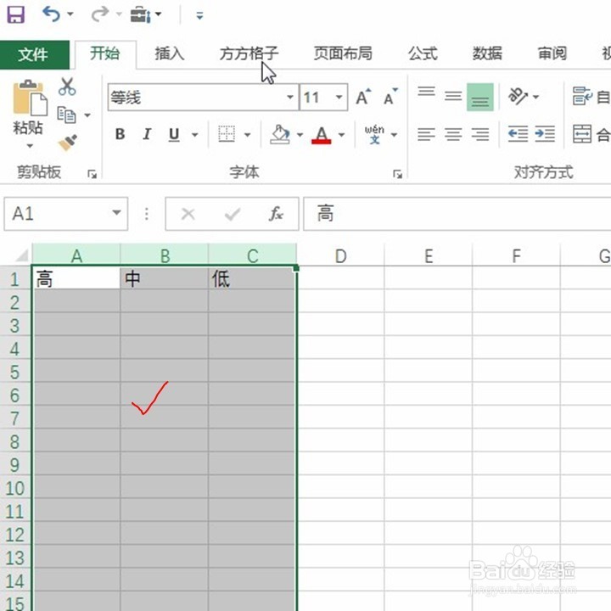The height and width of the screenshot is (611, 611).
Task: Open the 剪贴板 dialog launcher
Action: pos(92,174)
